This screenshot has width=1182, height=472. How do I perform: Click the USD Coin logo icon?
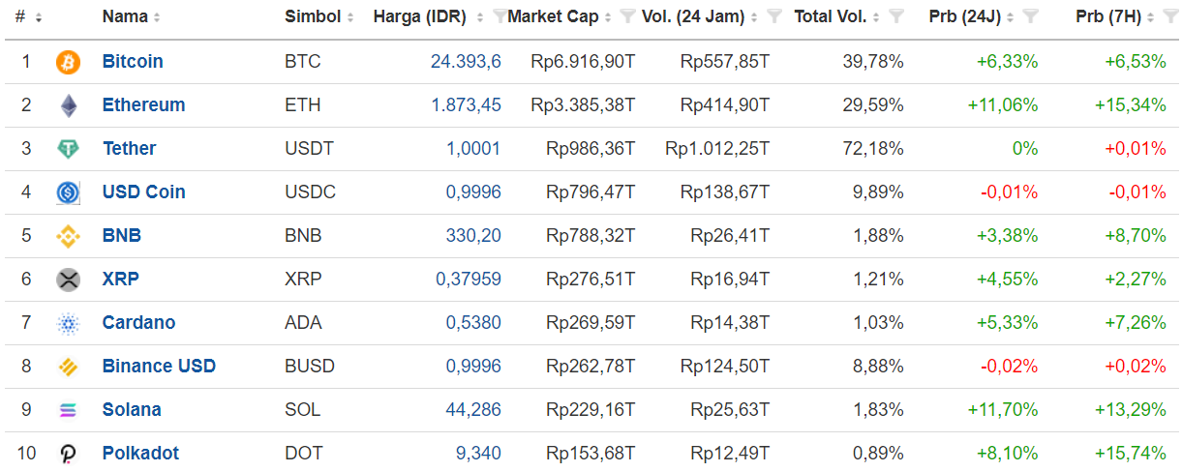(69, 192)
